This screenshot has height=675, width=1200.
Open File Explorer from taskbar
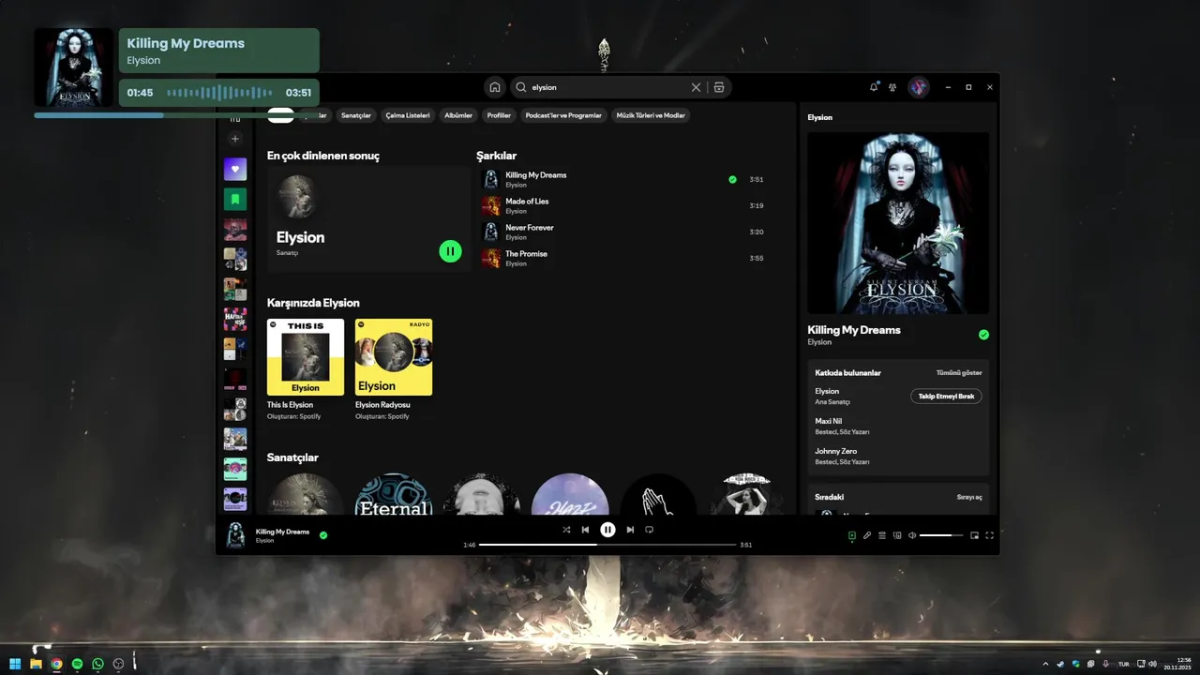point(36,664)
